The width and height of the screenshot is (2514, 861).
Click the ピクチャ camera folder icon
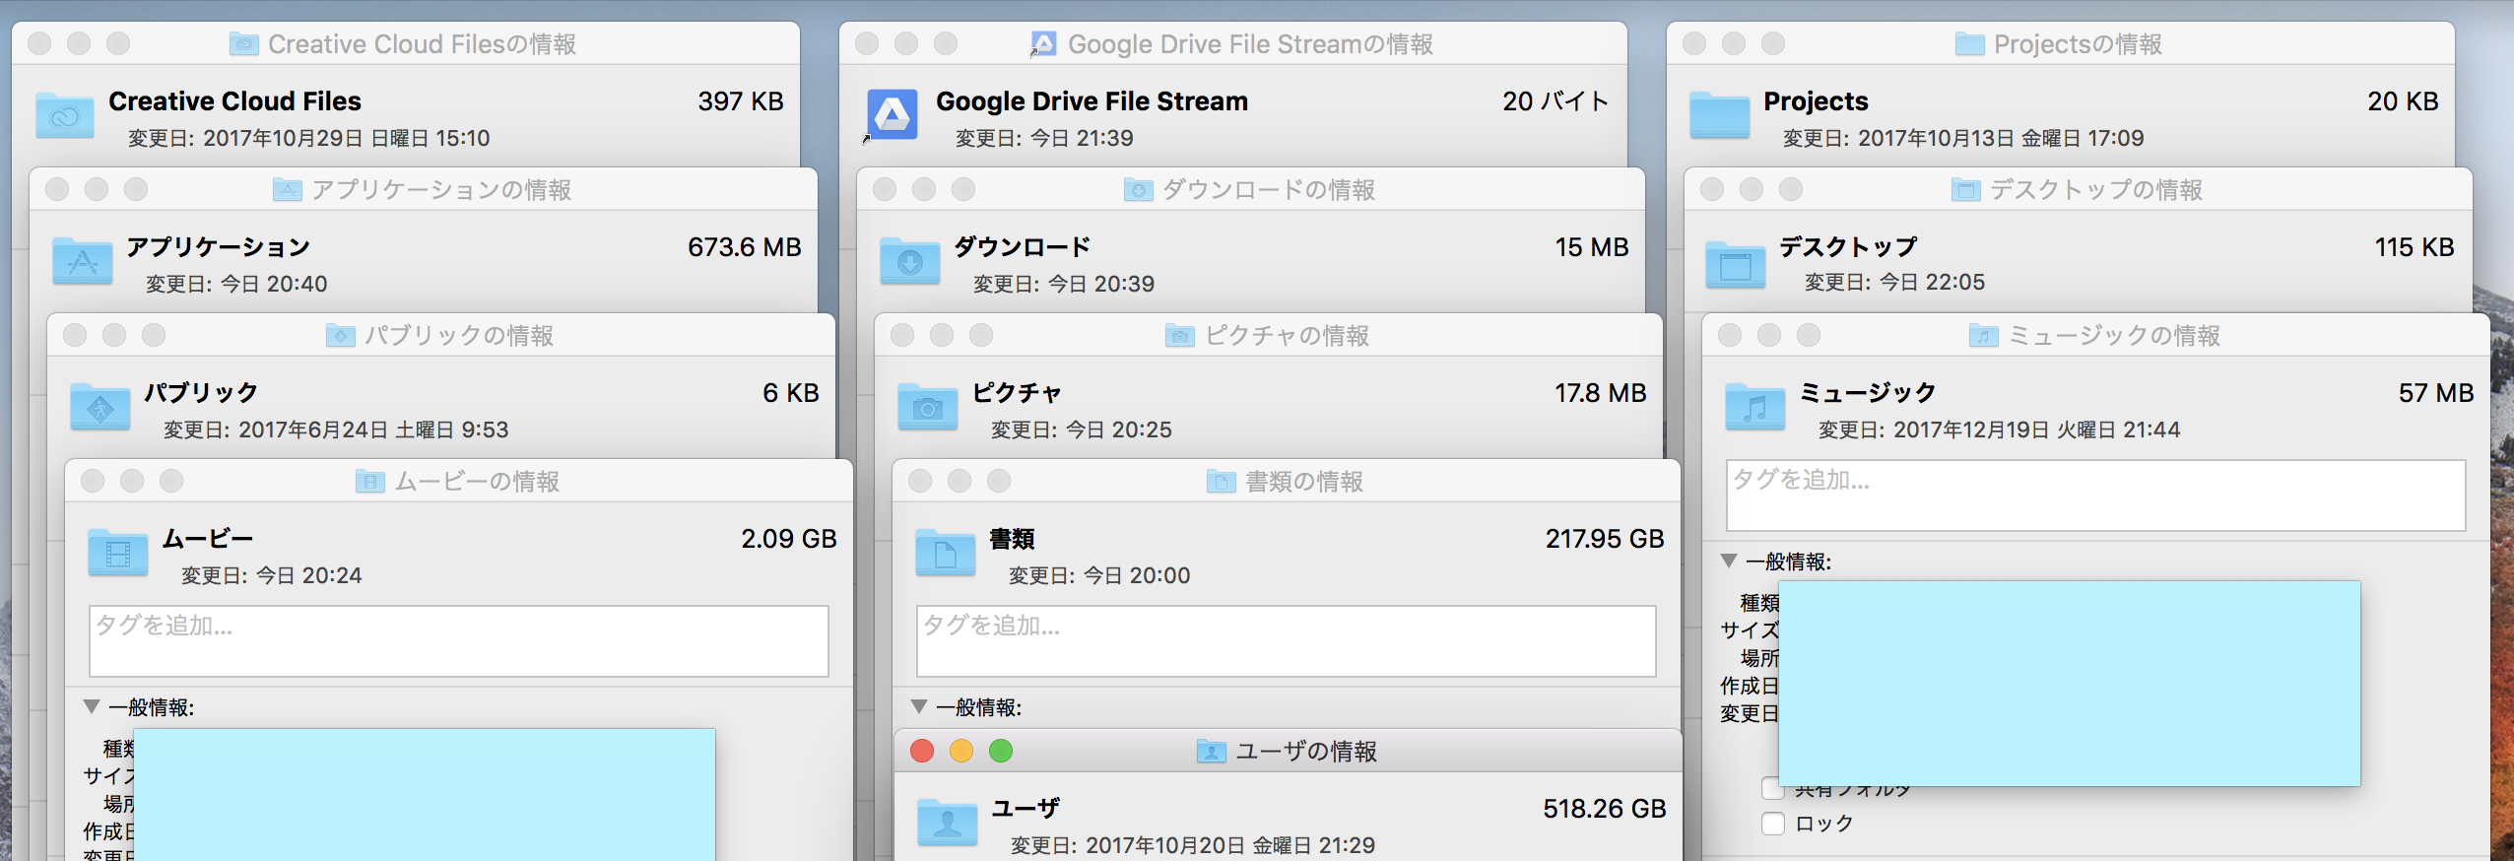pos(928,407)
